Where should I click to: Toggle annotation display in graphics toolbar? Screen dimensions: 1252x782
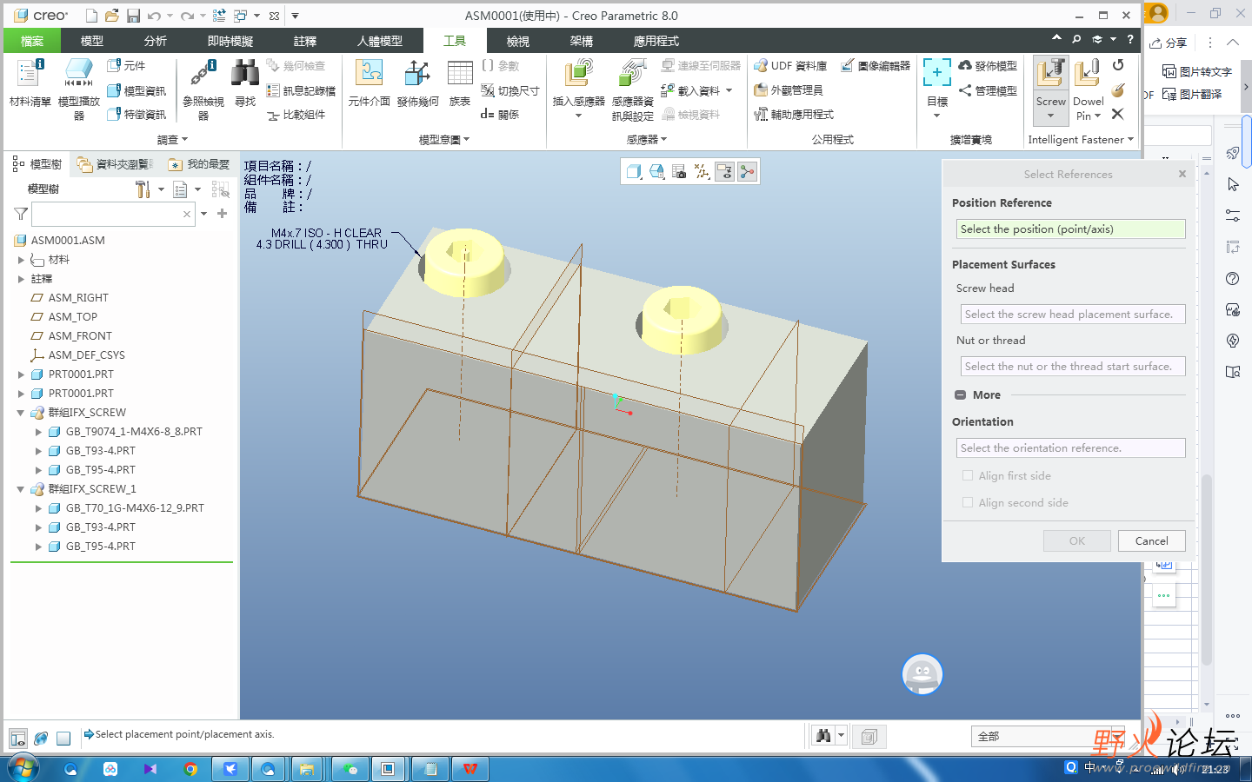pos(724,172)
